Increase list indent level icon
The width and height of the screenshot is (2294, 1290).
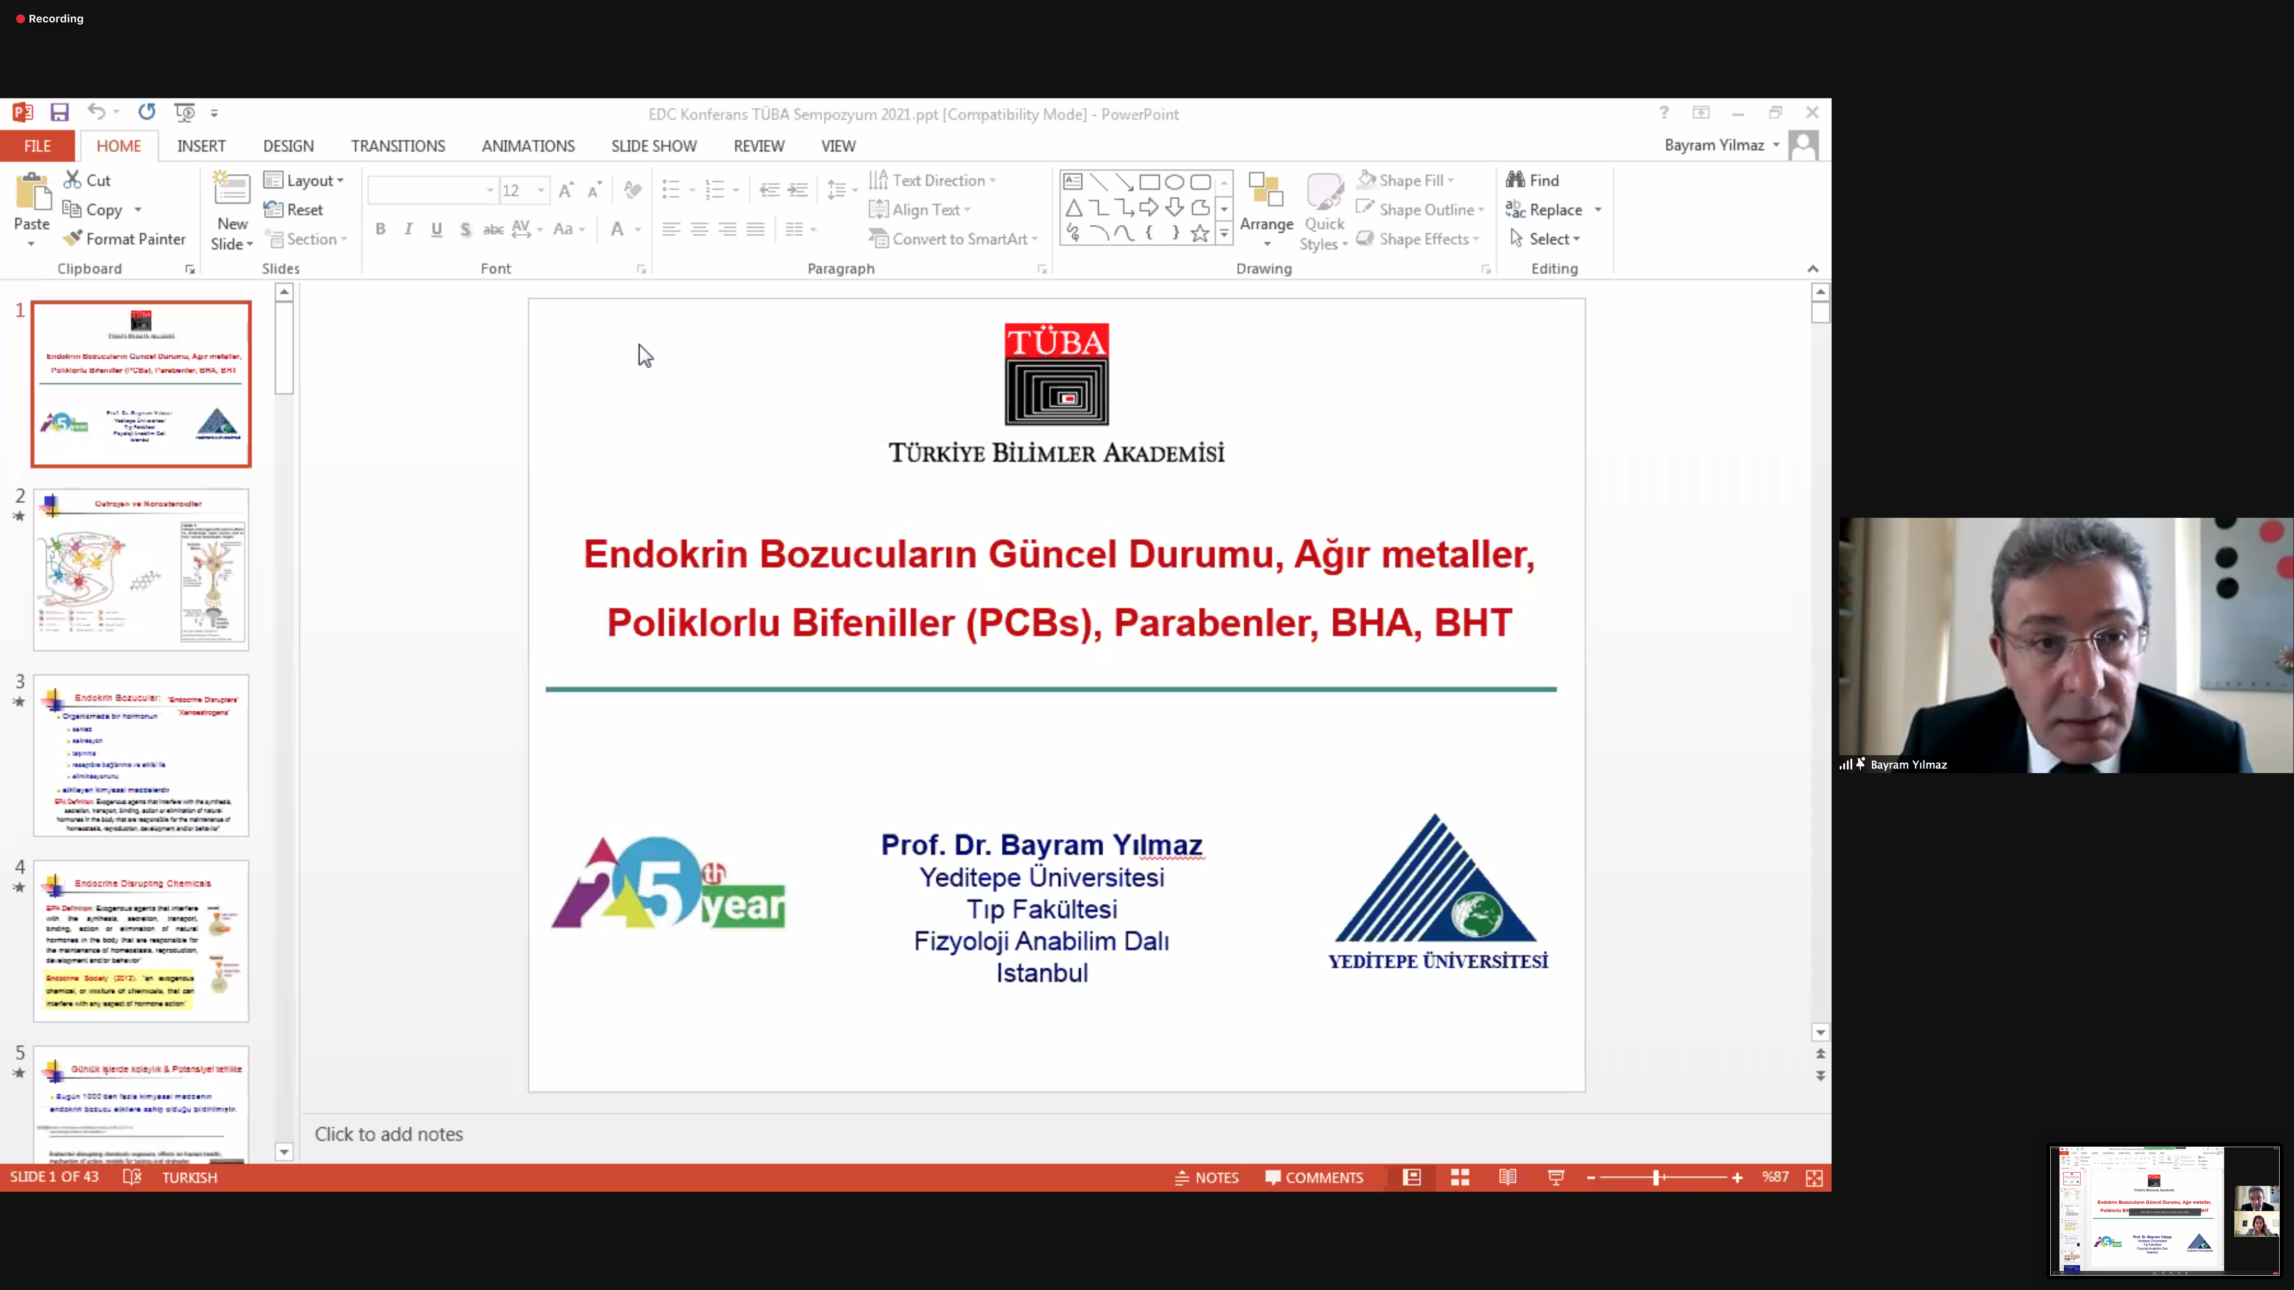tap(798, 189)
